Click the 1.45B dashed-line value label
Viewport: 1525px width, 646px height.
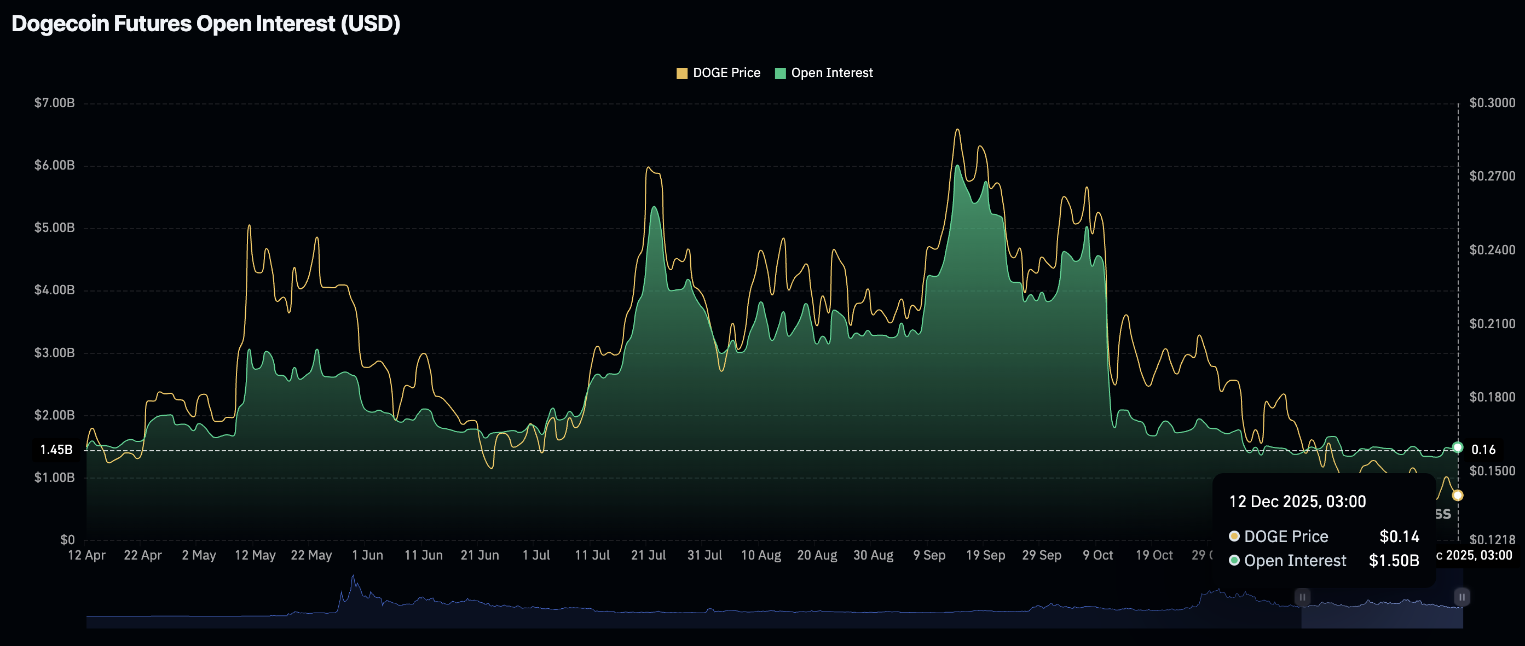pyautogui.click(x=56, y=450)
